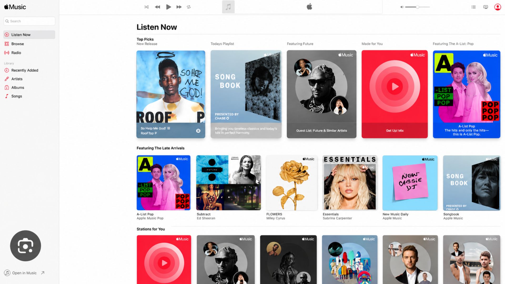Image resolution: width=505 pixels, height=284 pixels.
Task: Open the dark third station card
Action: click(288, 260)
